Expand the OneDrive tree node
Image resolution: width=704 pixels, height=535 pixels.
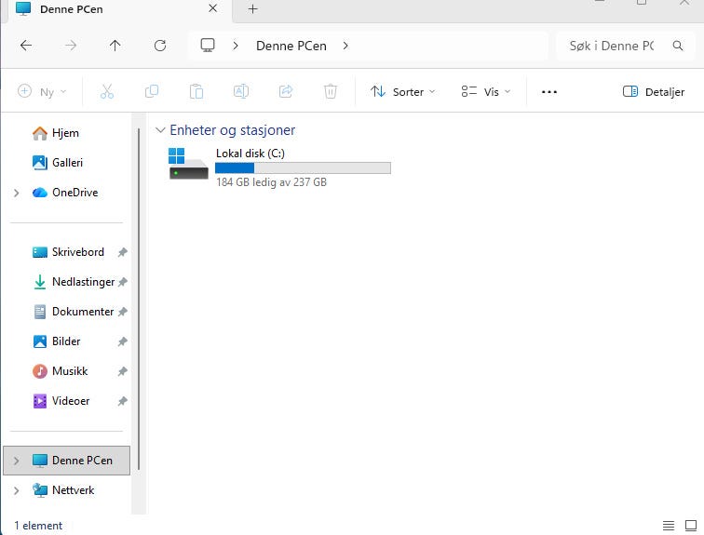point(17,193)
